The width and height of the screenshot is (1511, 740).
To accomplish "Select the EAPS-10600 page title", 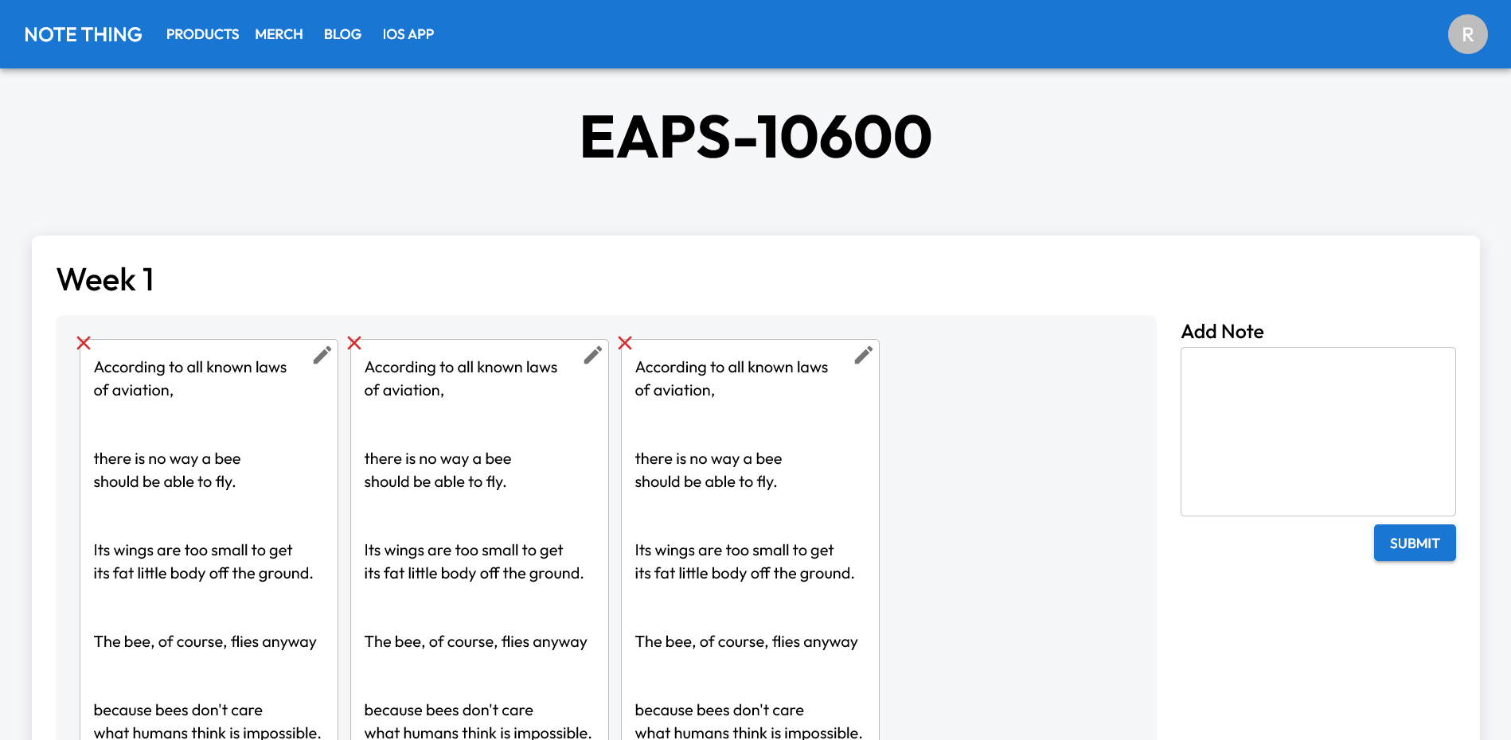I will point(755,137).
